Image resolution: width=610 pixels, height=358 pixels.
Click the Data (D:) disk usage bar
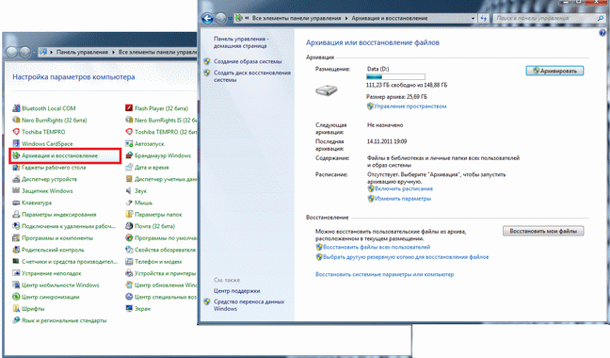click(x=395, y=77)
